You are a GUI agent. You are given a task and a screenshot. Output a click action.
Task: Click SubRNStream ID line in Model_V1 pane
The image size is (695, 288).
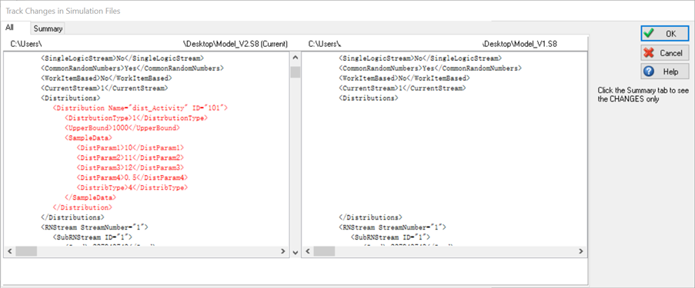pyautogui.click(x=390, y=237)
